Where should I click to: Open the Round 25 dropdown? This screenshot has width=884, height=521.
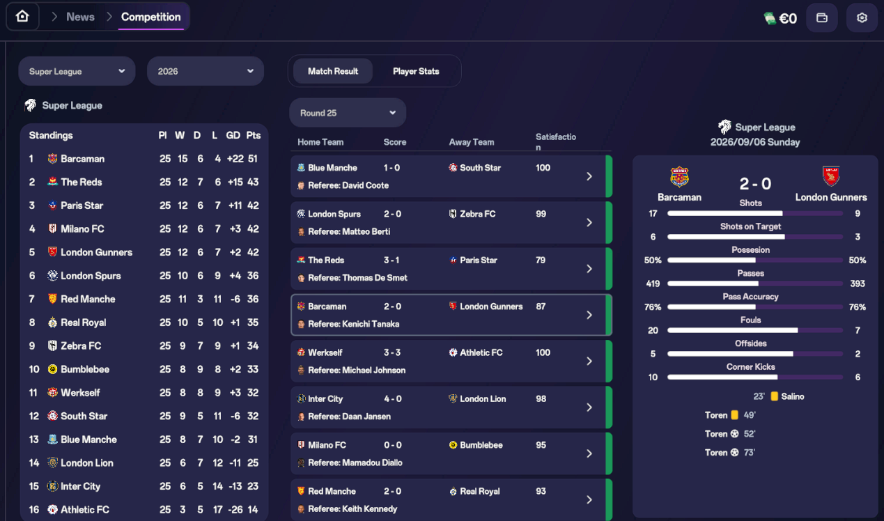coord(348,113)
